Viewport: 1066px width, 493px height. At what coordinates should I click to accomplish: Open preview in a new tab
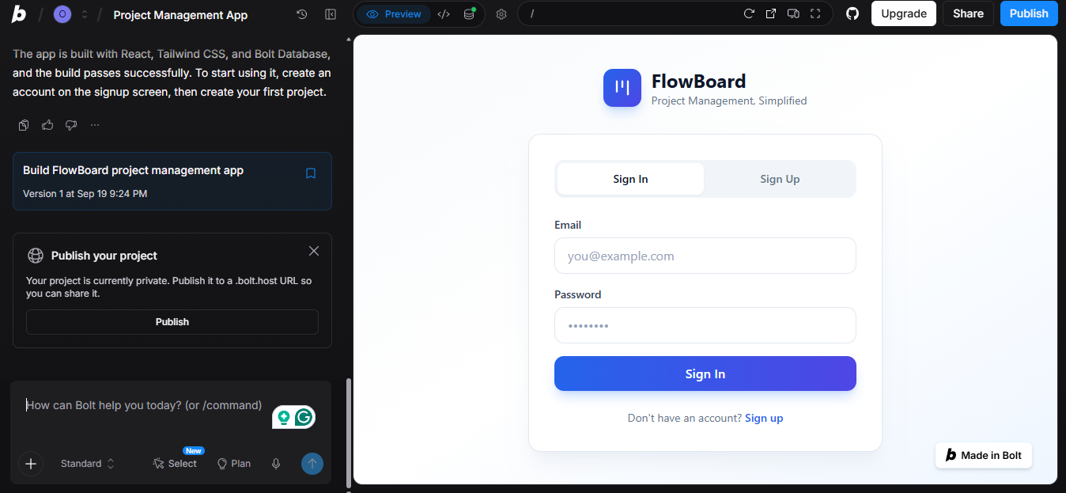[x=771, y=13]
